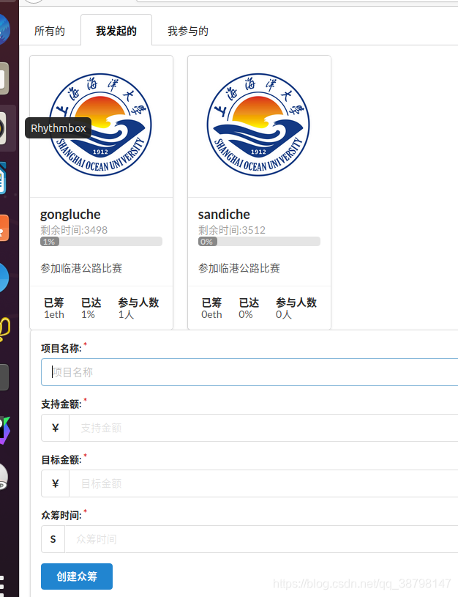Click 0eth raised value on sandiche

(x=211, y=314)
